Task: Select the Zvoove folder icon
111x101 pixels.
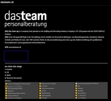Action: (40, 91)
